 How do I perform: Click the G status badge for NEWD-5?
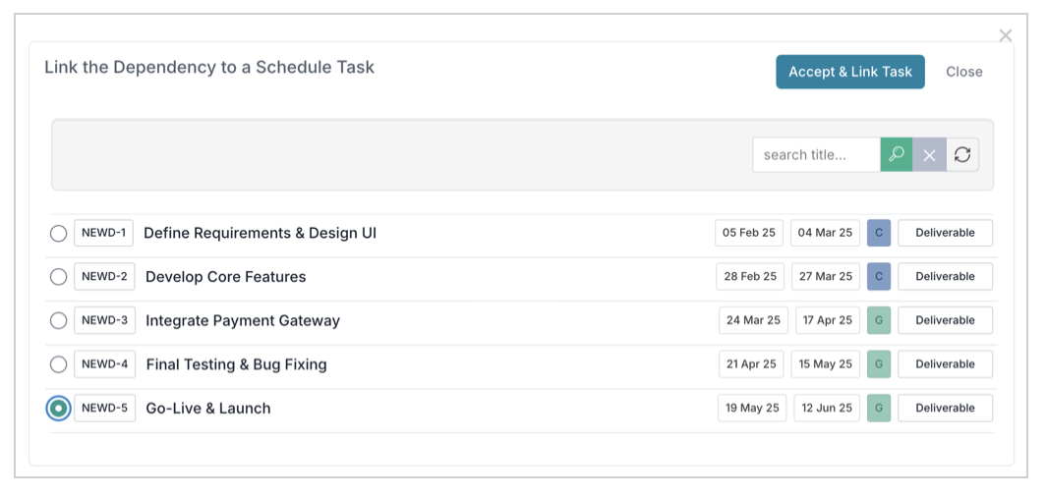click(x=879, y=408)
